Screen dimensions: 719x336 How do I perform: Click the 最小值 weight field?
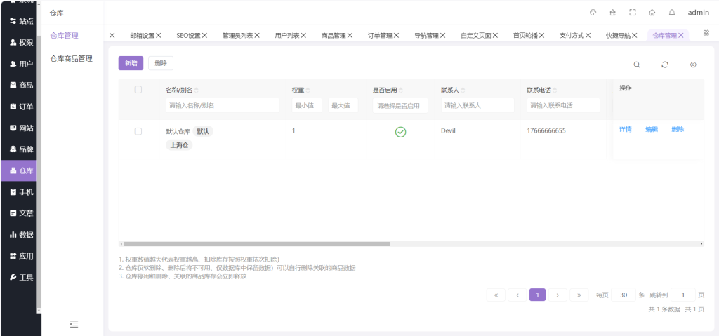click(x=307, y=105)
